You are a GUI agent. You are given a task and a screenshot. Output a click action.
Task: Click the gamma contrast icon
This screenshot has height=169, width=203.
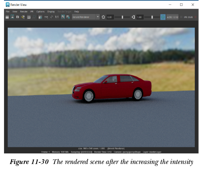pyautogui.click(x=133, y=17)
